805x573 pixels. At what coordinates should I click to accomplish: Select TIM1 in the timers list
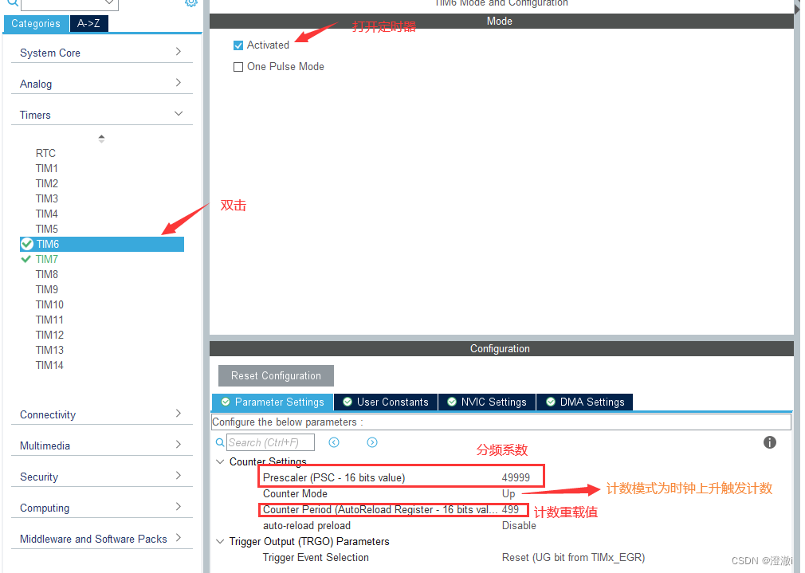47,168
